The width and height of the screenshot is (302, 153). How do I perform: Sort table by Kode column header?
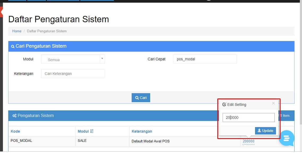click(15, 131)
